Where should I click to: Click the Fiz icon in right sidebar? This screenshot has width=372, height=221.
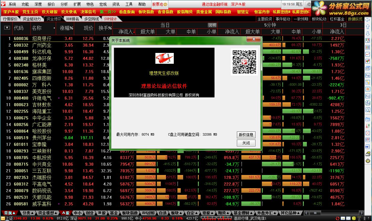pyautogui.click(x=367, y=96)
